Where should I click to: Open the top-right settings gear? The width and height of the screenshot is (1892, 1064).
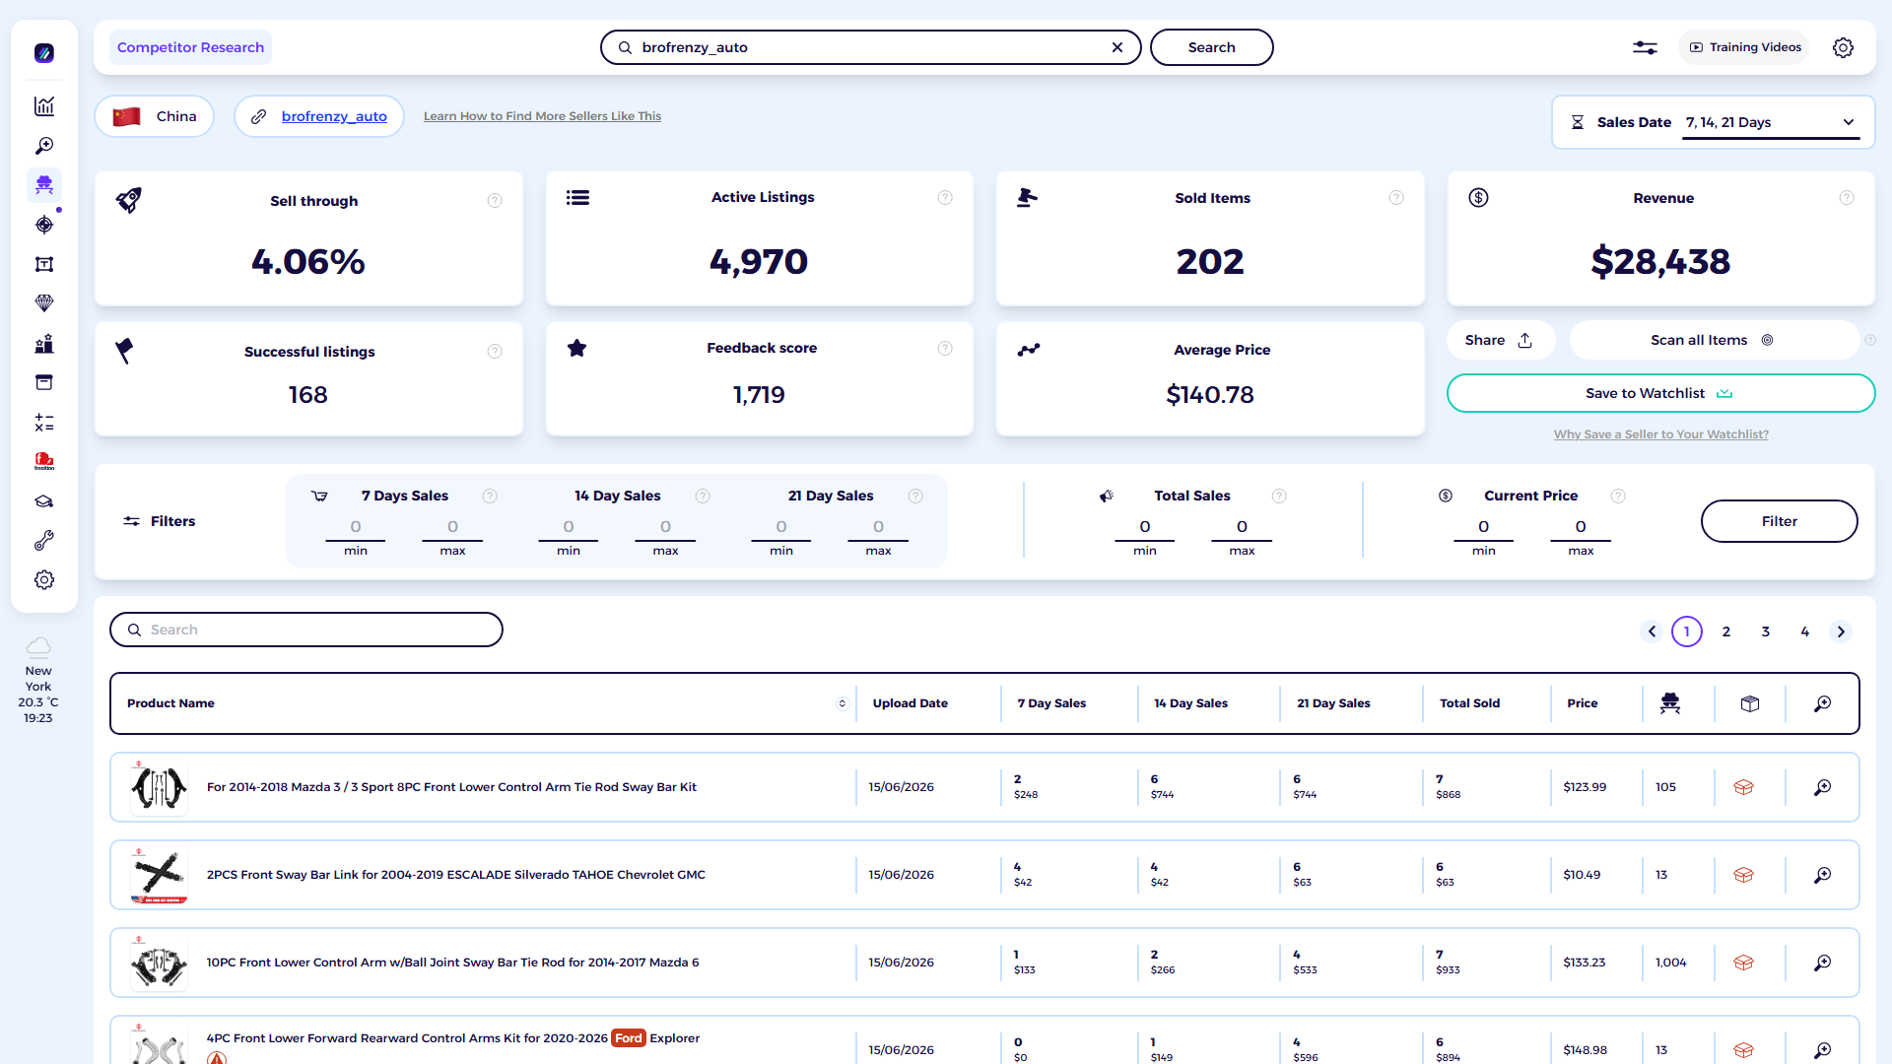(x=1843, y=47)
